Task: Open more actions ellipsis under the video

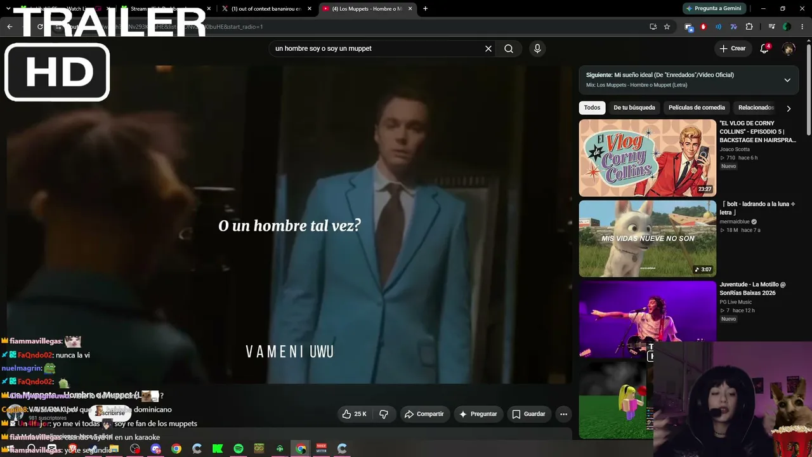Action: coord(563,414)
